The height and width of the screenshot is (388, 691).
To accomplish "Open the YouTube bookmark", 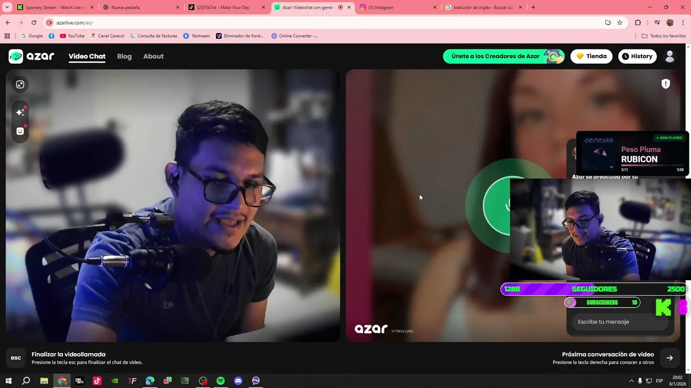I will coord(72,36).
